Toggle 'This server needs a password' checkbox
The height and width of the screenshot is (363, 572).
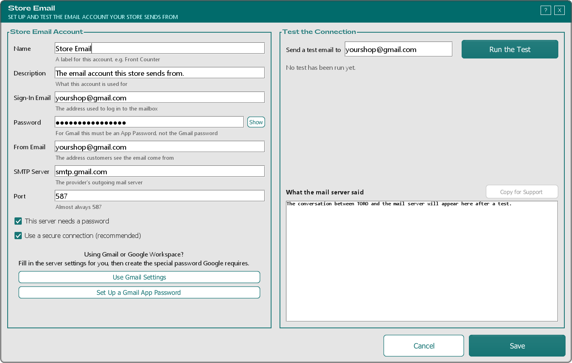(x=18, y=221)
